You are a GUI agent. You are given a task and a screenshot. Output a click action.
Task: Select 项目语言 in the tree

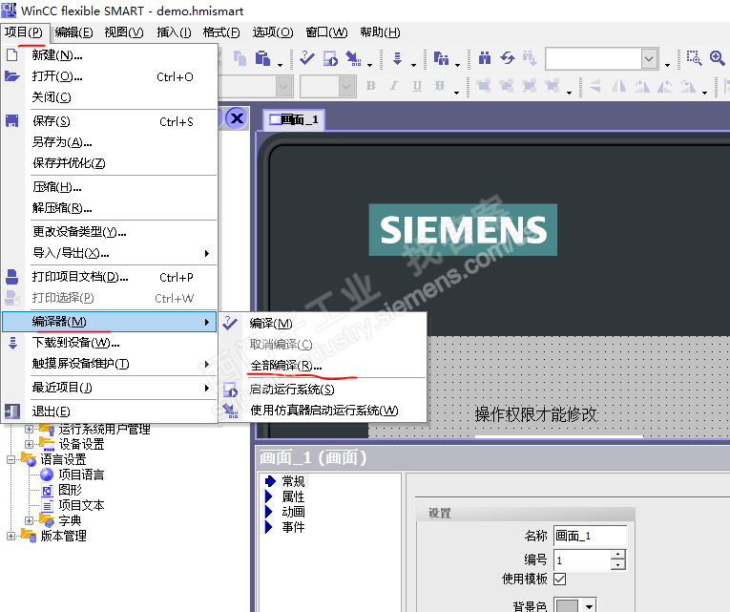pyautogui.click(x=81, y=475)
